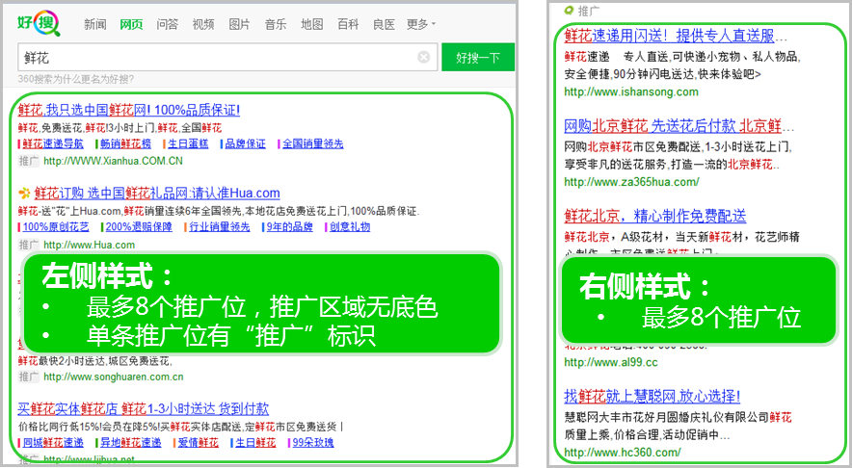Click the 99朵玫瑰 sublink
852x468 pixels.
[x=313, y=442]
